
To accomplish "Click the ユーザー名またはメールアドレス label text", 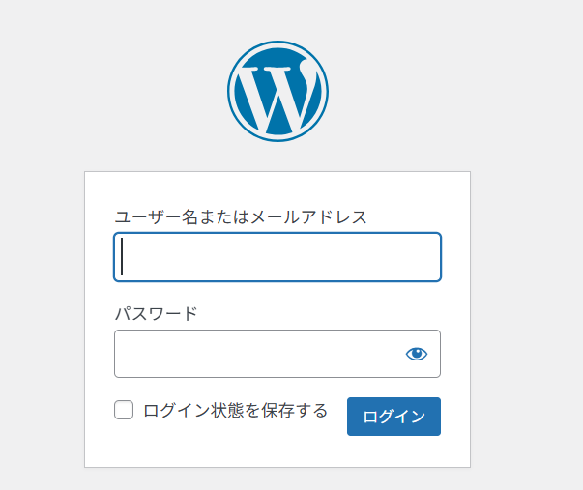I will click(241, 216).
